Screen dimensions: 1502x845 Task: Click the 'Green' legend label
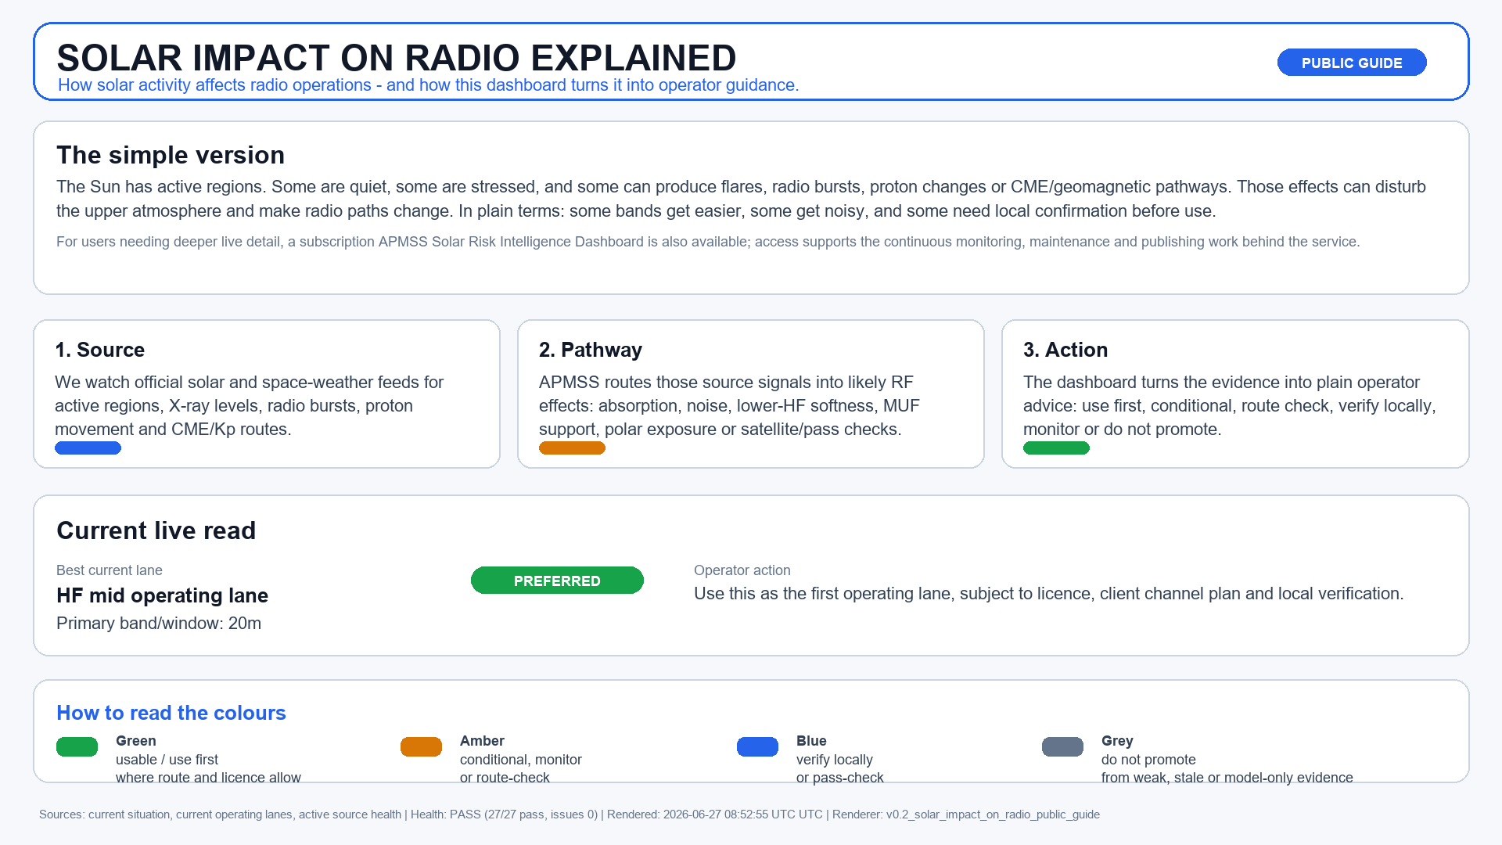pyautogui.click(x=136, y=741)
